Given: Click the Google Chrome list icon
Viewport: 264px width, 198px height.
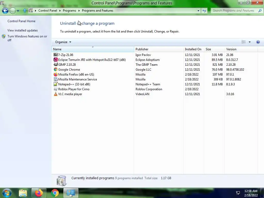Looking at the screenshot, I should tap(56, 69).
